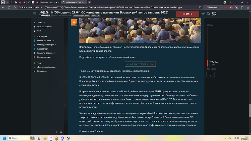
Task: Click the browser sound indicator button
Action: pyautogui.click(x=3, y=3)
